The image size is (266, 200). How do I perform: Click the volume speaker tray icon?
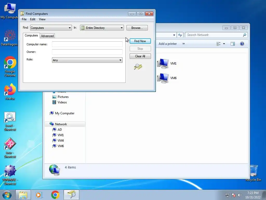pyautogui.click(x=240, y=195)
